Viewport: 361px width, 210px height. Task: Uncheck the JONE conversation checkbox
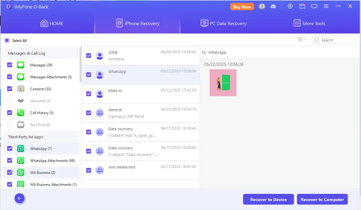click(x=89, y=55)
